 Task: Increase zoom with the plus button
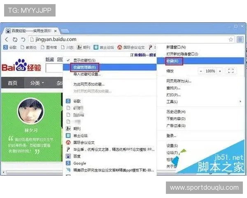pyautogui.click(x=220, y=71)
